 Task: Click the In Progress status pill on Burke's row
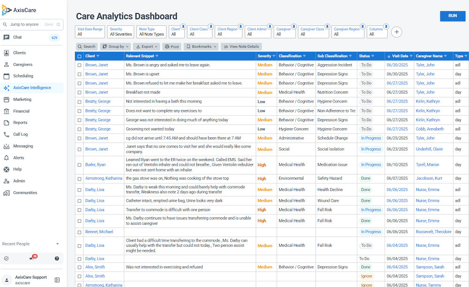click(x=371, y=164)
